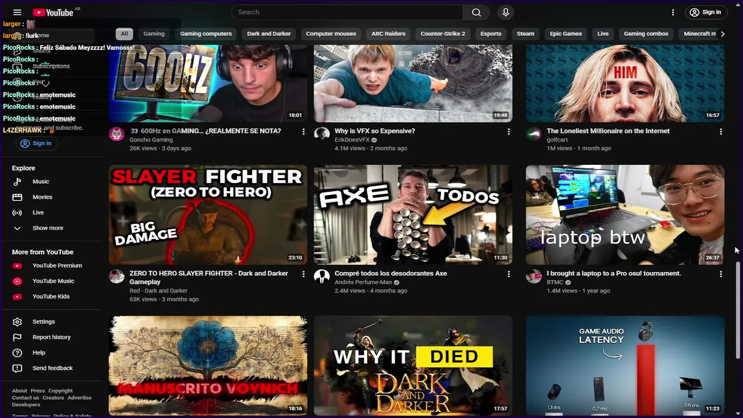Open Live in Explore section
Image resolution: width=743 pixels, height=418 pixels.
[38, 212]
